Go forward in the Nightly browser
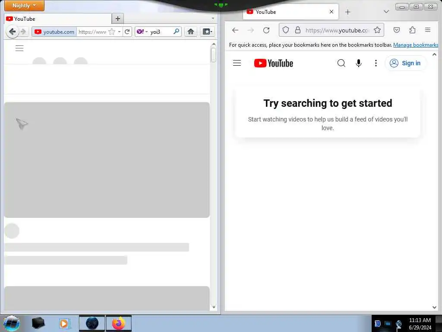 (x=23, y=32)
